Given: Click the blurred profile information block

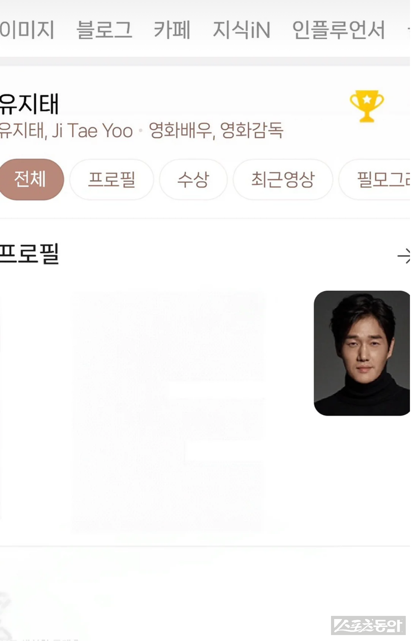Looking at the screenshot, I should pyautogui.click(x=168, y=412).
